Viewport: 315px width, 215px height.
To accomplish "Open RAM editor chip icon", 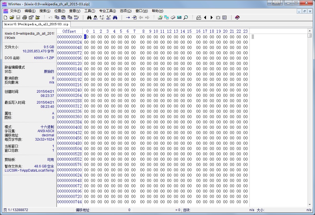I will pos(173,18).
